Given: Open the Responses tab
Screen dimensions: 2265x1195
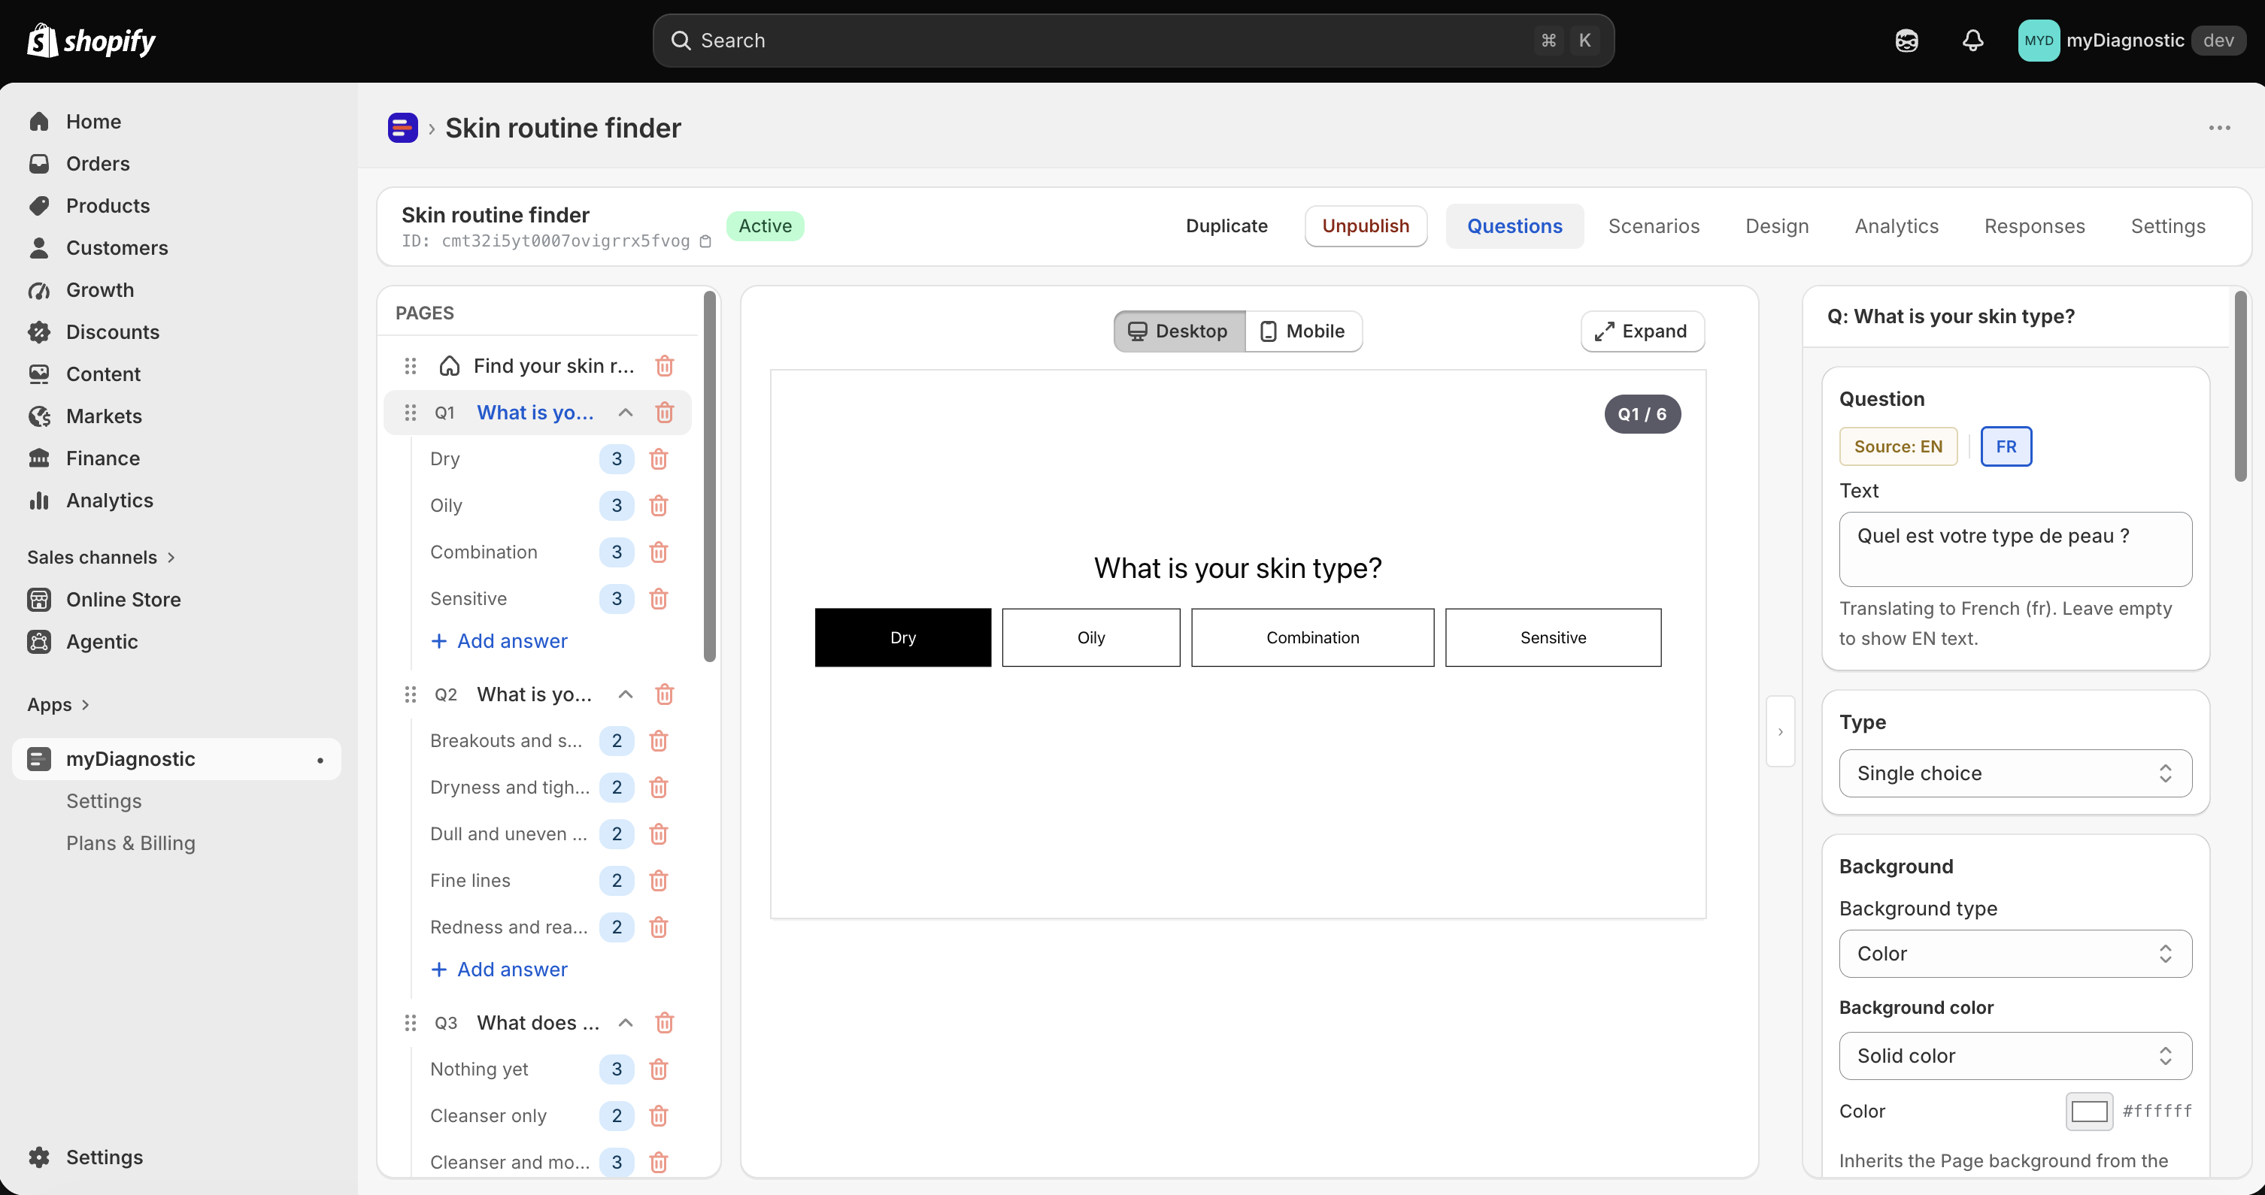Looking at the screenshot, I should (2033, 225).
